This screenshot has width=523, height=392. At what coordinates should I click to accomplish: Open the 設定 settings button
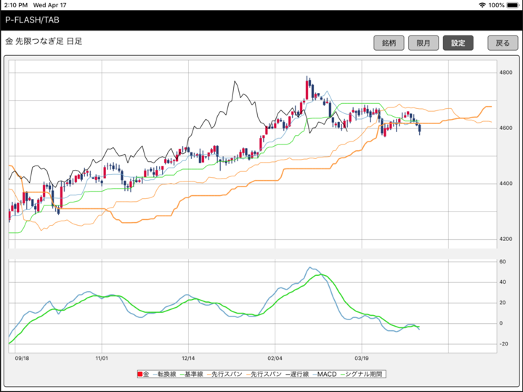[x=458, y=43]
